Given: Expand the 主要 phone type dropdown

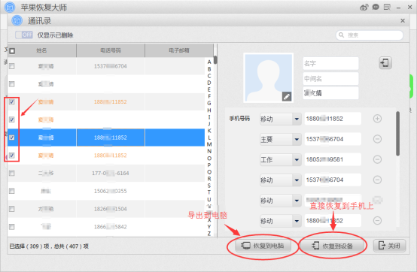Looking at the screenshot, I should pyautogui.click(x=297, y=139).
